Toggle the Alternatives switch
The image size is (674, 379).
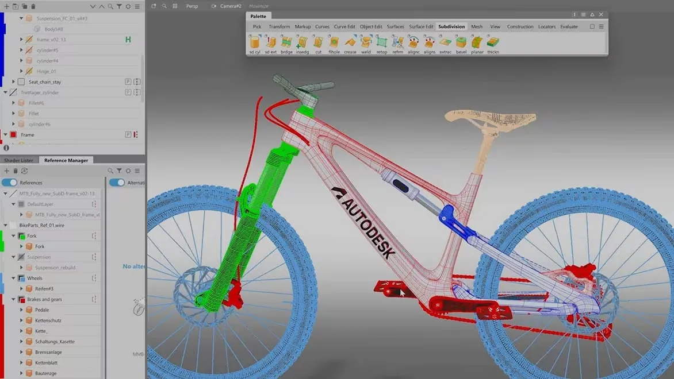117,183
